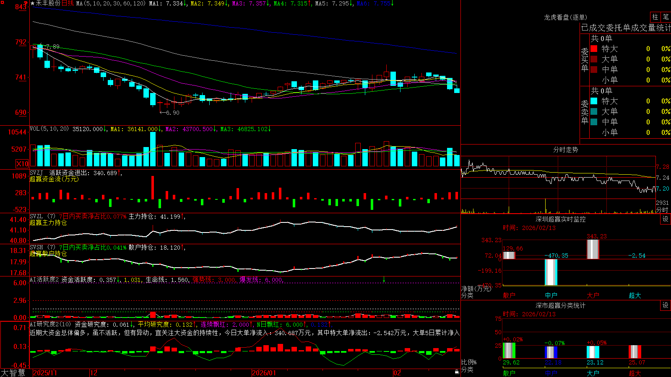Select the 02 month timeline marker

click(x=397, y=373)
